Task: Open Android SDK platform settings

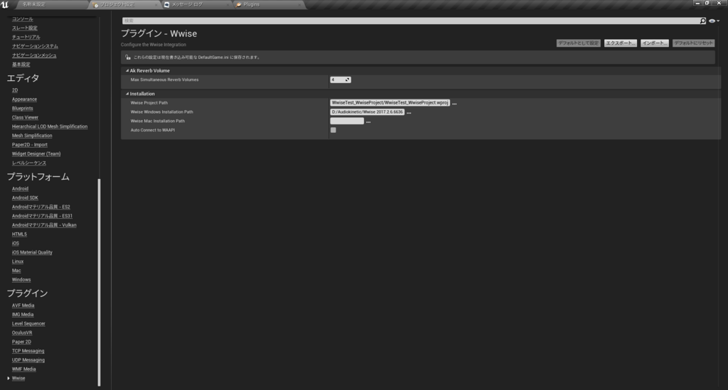Action: click(25, 198)
